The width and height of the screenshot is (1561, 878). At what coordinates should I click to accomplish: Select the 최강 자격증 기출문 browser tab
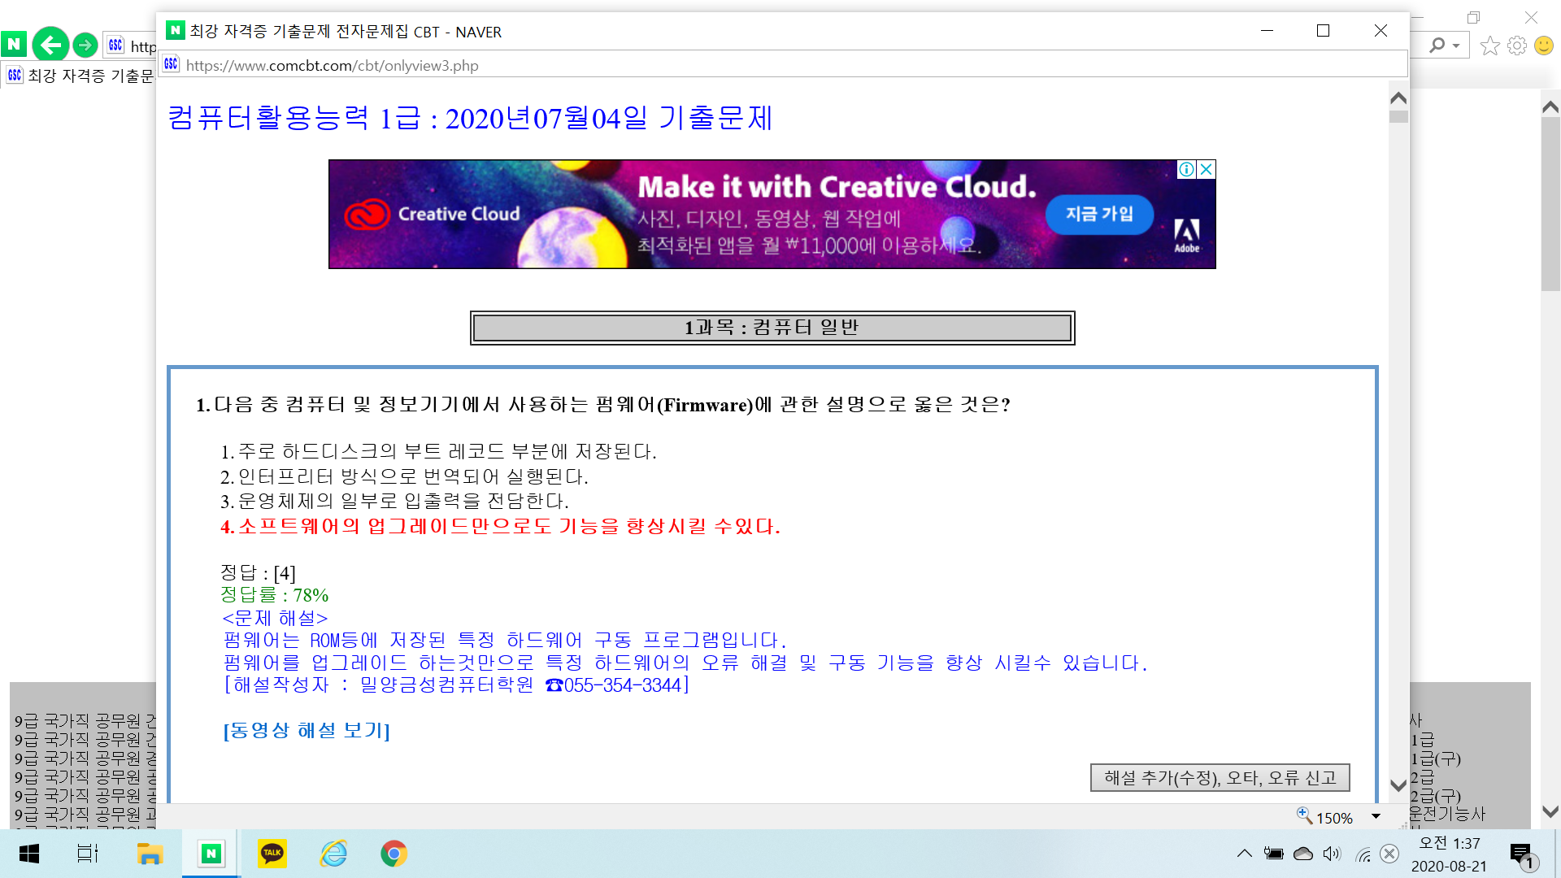81,76
